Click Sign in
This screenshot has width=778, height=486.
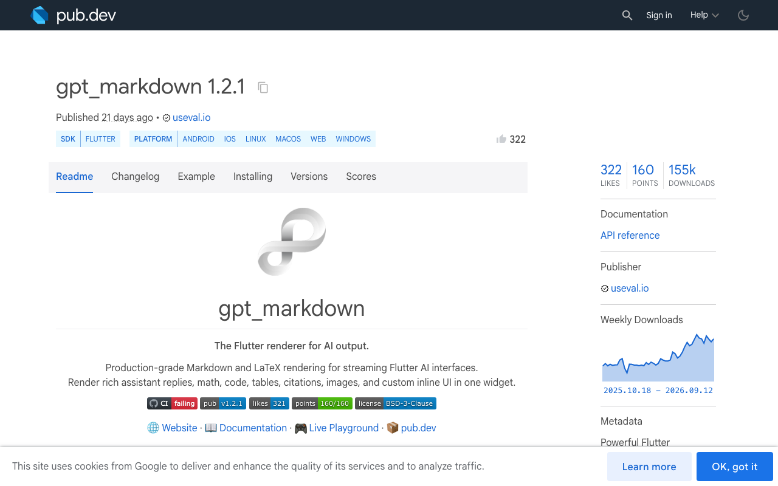(x=659, y=15)
